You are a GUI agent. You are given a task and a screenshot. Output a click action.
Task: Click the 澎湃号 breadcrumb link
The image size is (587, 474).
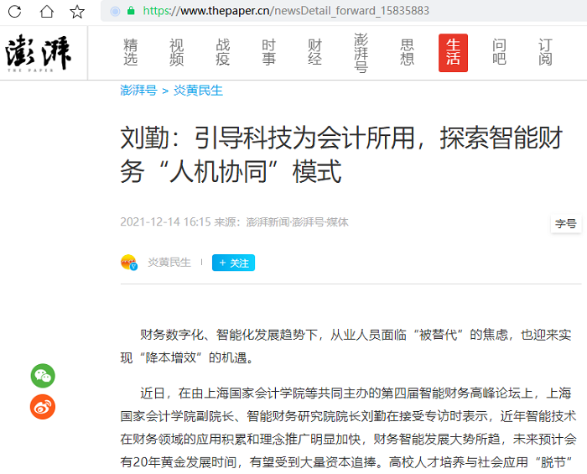pos(138,91)
